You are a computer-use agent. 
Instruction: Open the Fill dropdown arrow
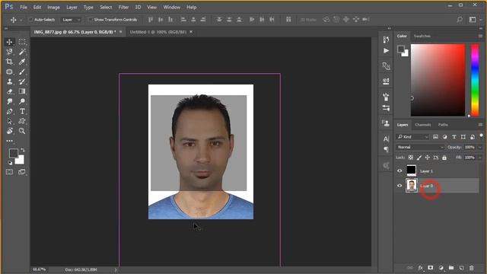click(x=480, y=158)
